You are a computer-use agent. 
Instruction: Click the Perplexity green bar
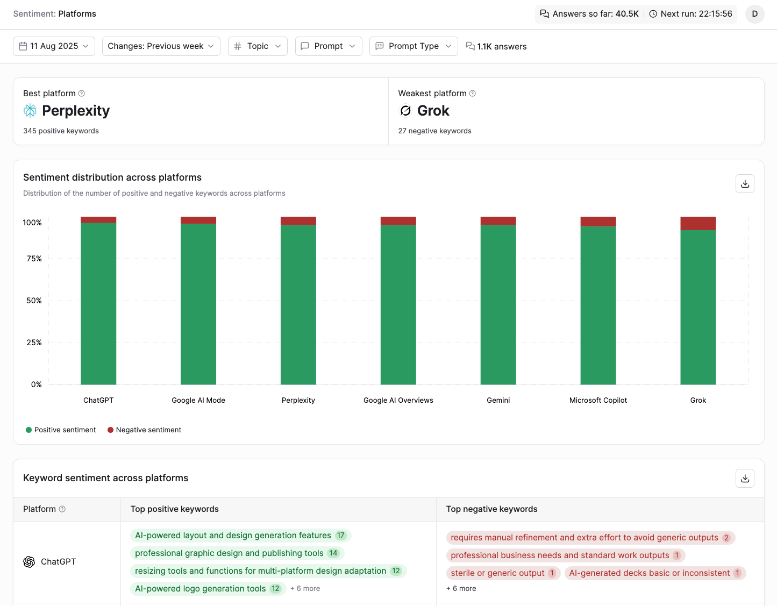pyautogui.click(x=298, y=305)
